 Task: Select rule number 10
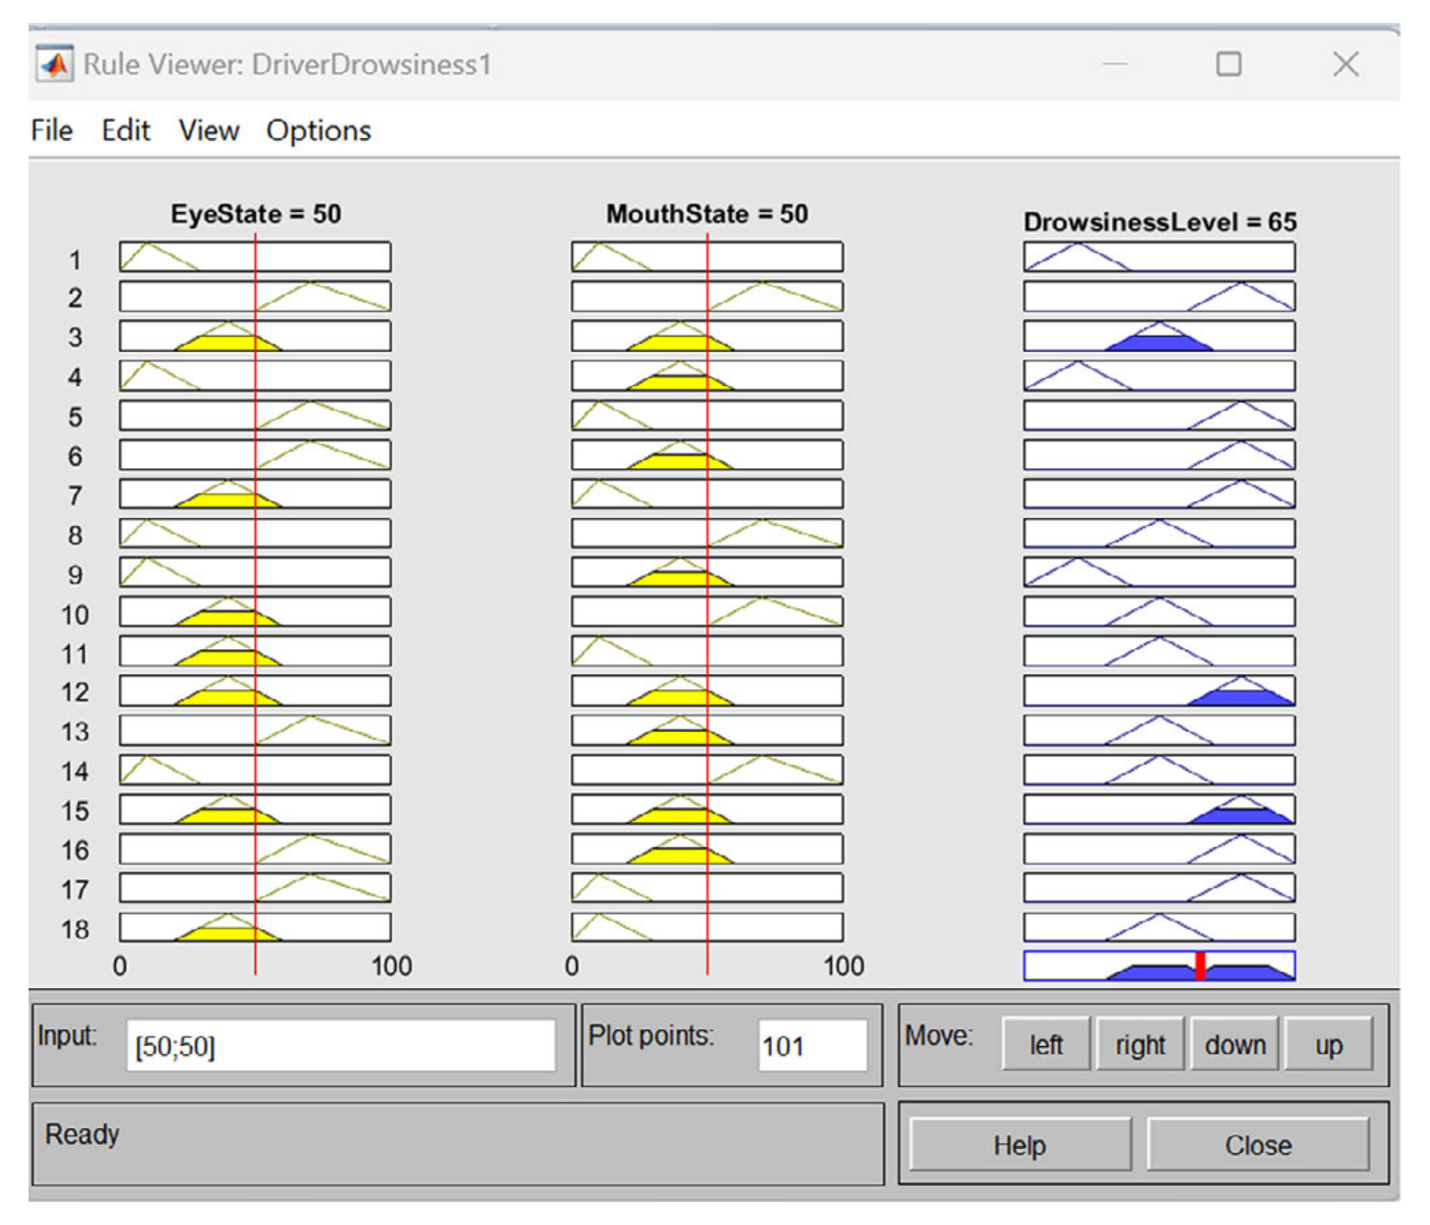(75, 615)
